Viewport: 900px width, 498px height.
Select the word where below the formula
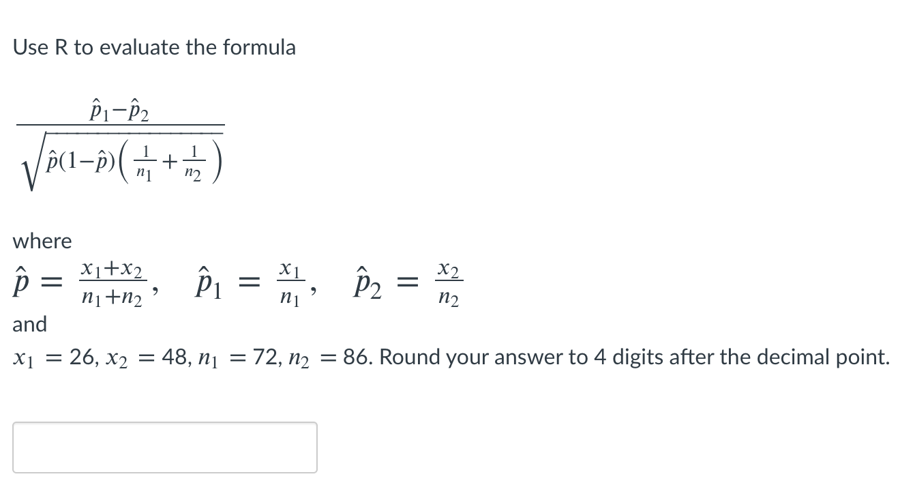pyautogui.click(x=42, y=240)
